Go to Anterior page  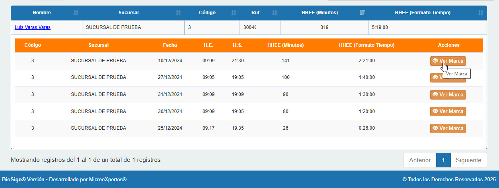tap(420, 160)
